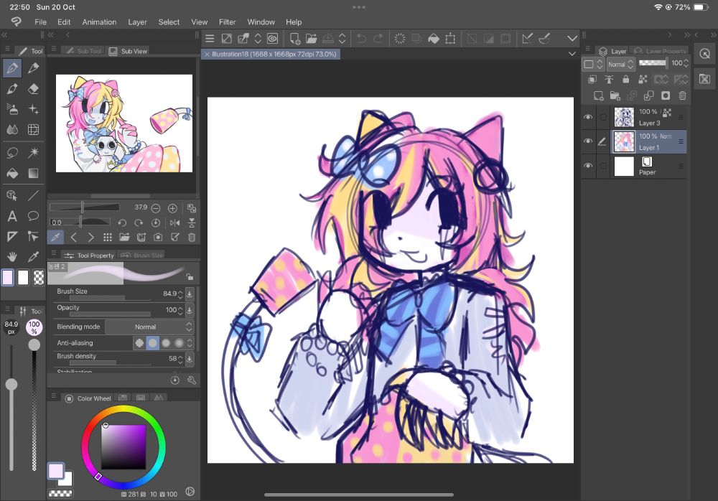Viewport: 718px width, 501px height.
Task: Open layer palette color dropdown
Action: pyautogui.click(x=594, y=65)
